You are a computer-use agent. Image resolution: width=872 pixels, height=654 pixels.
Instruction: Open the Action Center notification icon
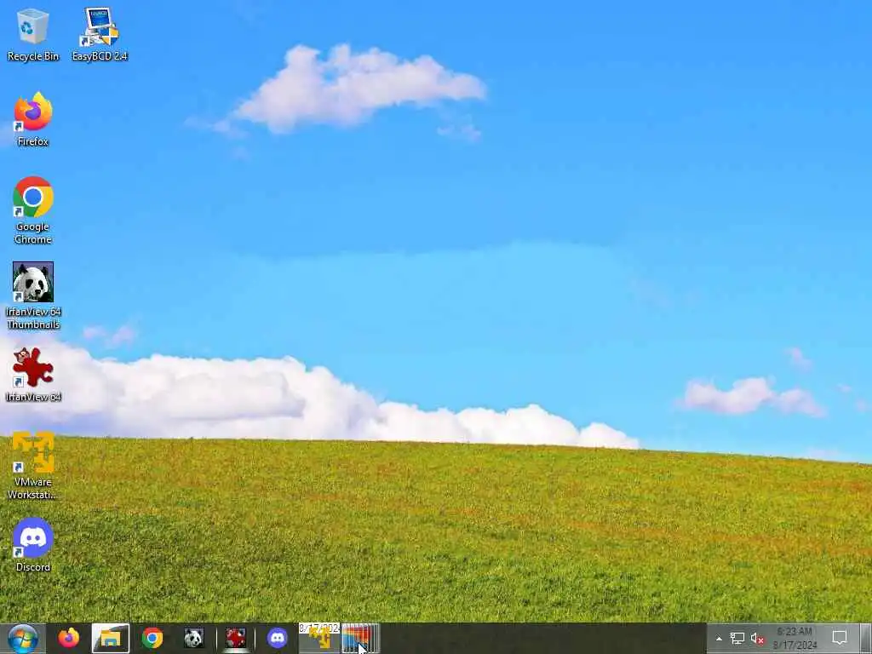click(839, 639)
